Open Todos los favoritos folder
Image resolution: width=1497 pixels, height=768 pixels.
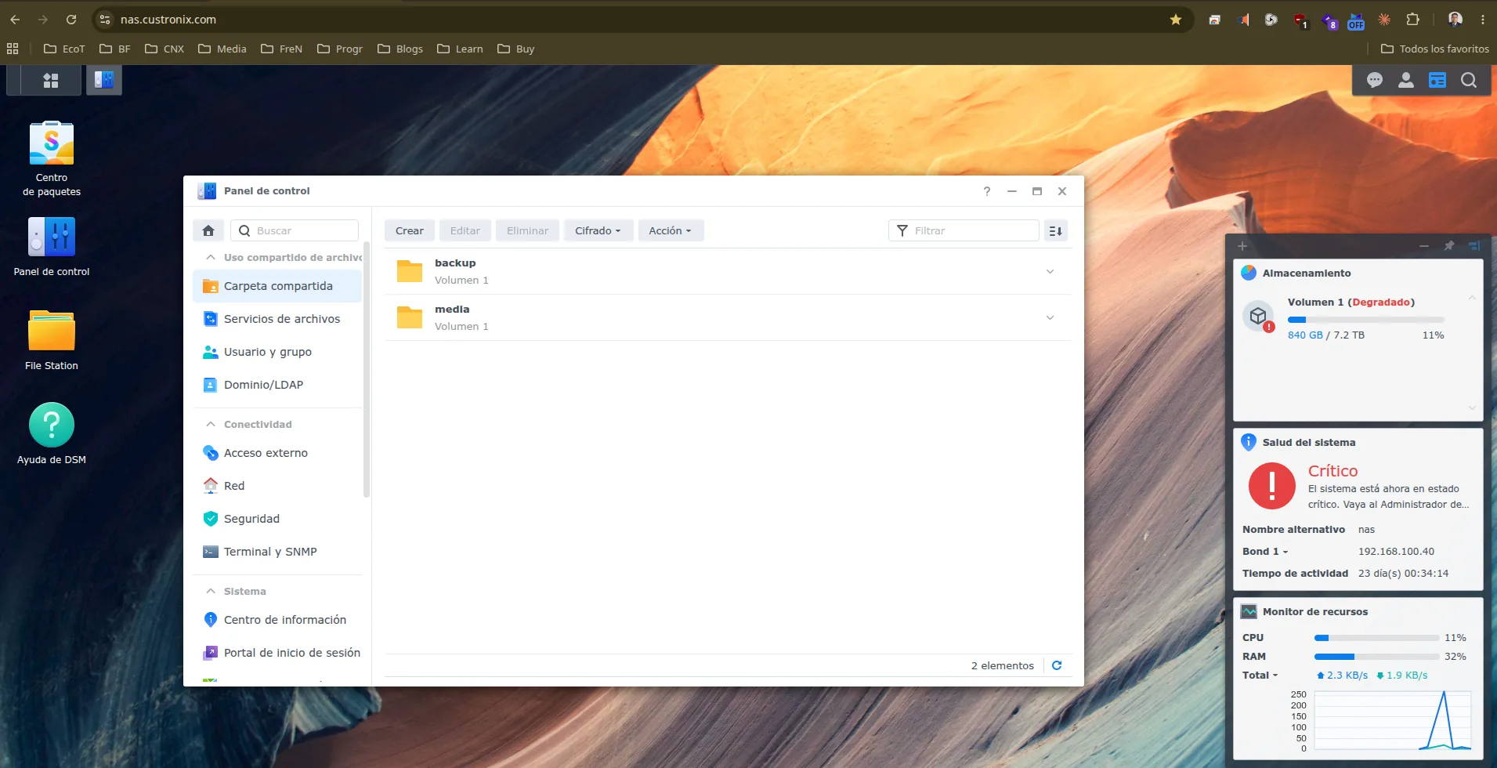[x=1434, y=49]
